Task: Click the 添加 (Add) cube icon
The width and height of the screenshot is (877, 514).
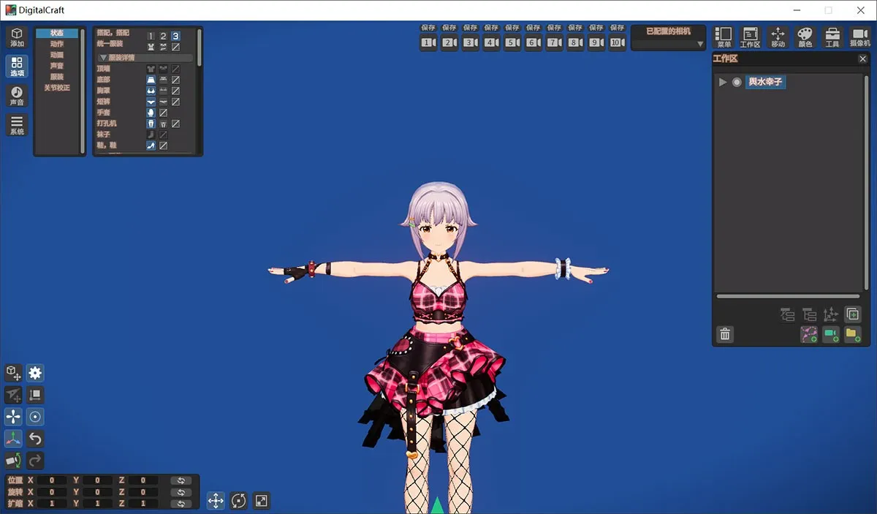Action: tap(17, 37)
